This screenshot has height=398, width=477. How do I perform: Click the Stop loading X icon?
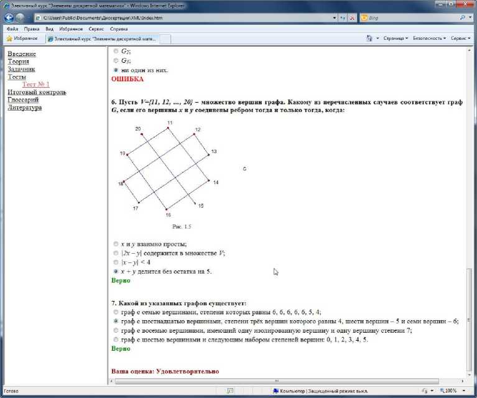[352, 18]
